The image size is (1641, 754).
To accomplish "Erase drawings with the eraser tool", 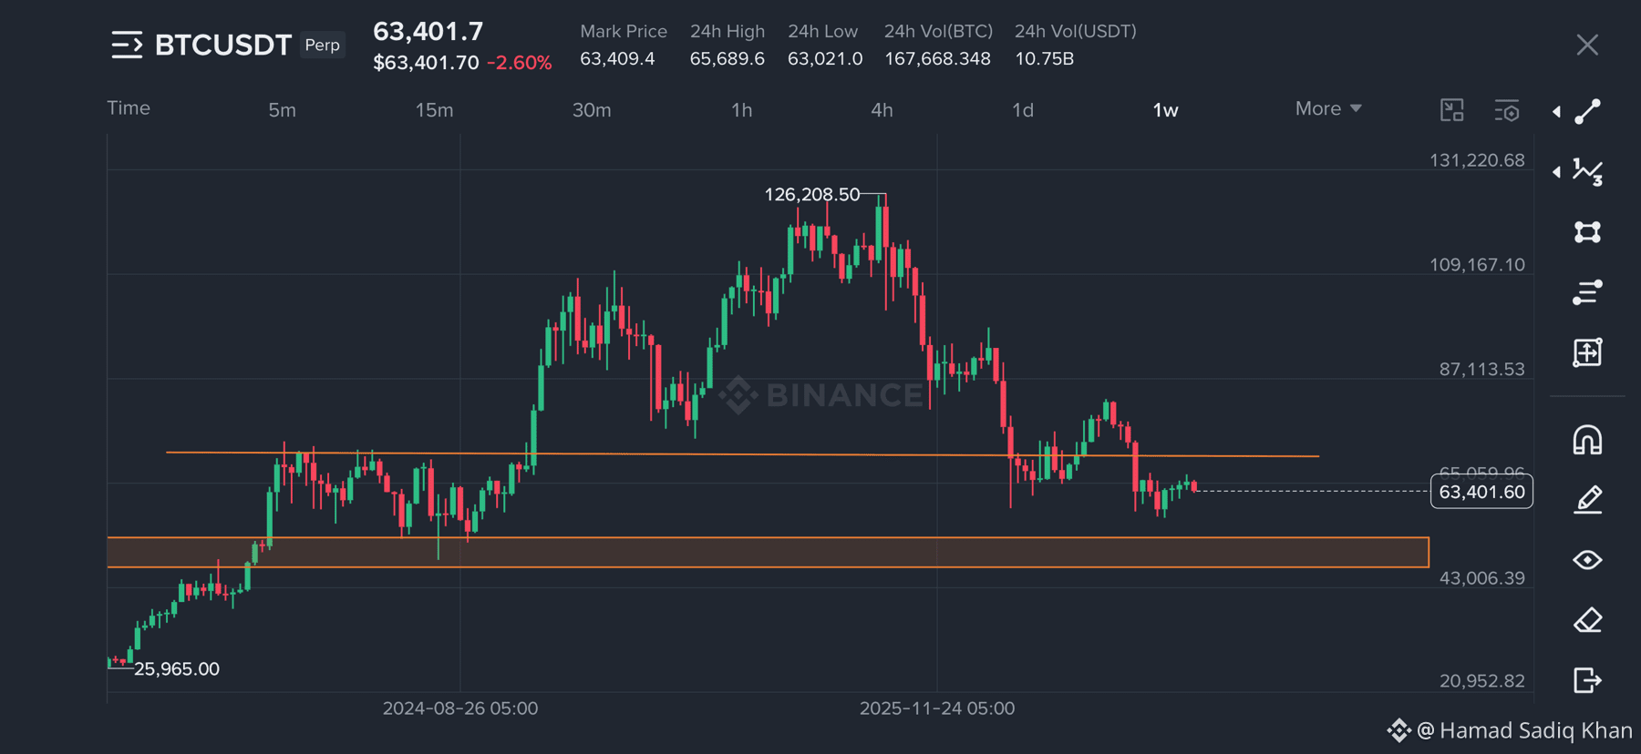I will click(x=1587, y=620).
